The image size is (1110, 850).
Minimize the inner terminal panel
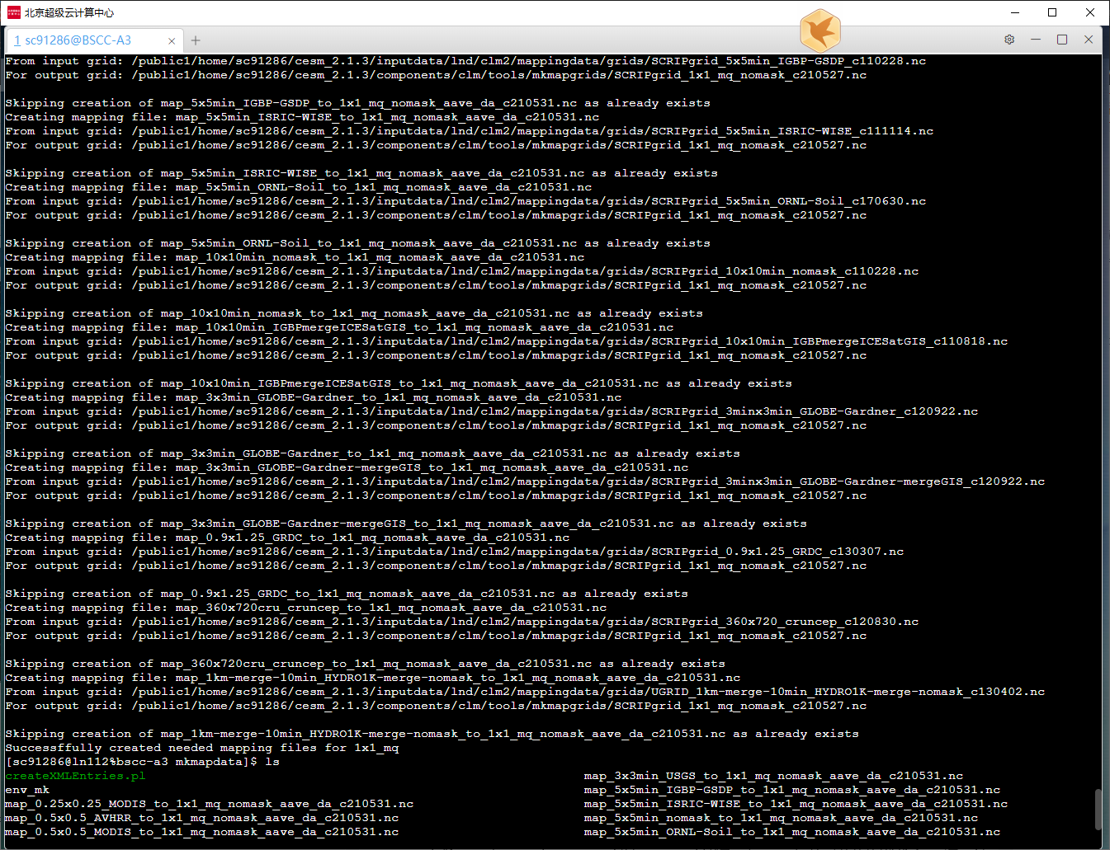pyautogui.click(x=1036, y=40)
